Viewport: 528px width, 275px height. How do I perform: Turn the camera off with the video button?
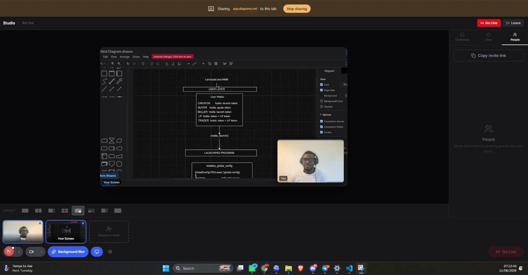pos(31,252)
